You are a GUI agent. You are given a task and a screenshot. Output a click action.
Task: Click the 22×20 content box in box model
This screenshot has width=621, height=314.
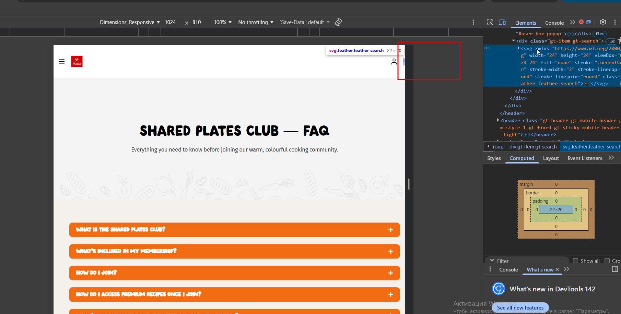click(x=556, y=209)
